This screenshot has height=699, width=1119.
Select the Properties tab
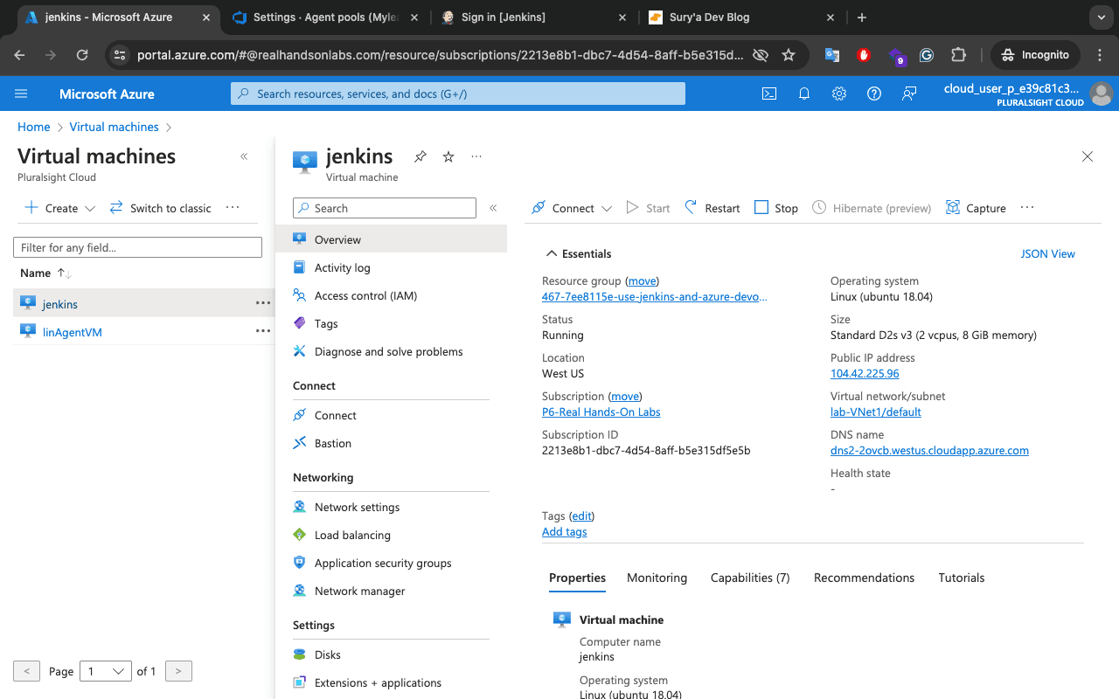[577, 578]
